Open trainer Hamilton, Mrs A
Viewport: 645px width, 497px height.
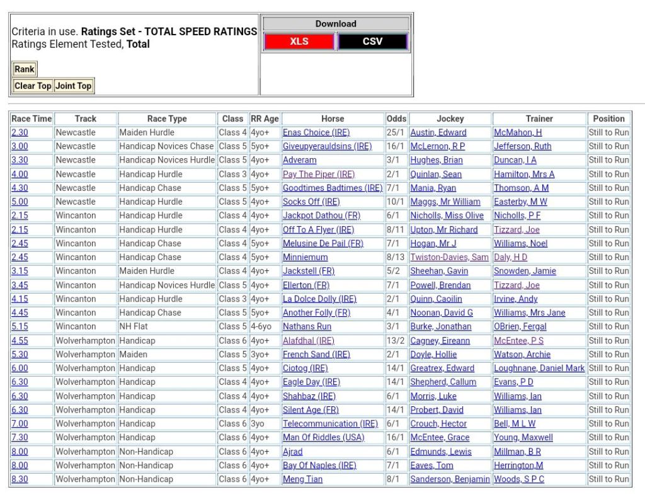point(524,174)
